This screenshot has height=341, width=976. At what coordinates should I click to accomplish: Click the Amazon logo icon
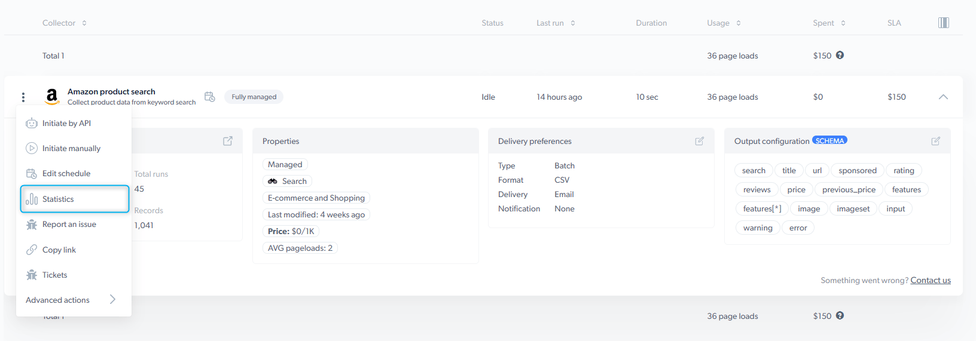(x=52, y=97)
